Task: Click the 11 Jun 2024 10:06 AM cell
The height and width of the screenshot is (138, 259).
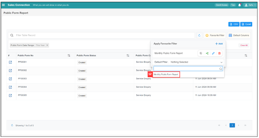Action: pyautogui.click(x=205, y=95)
